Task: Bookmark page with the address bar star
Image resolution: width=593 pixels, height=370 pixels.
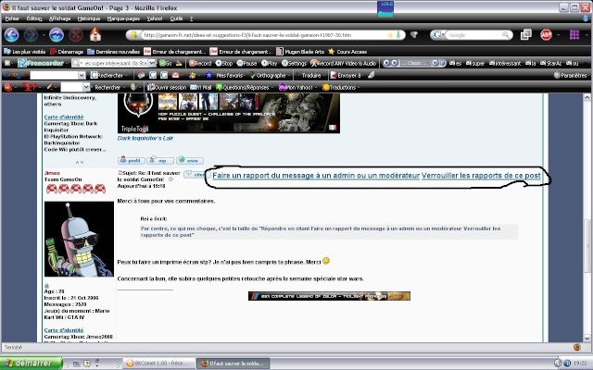Action: (390, 35)
